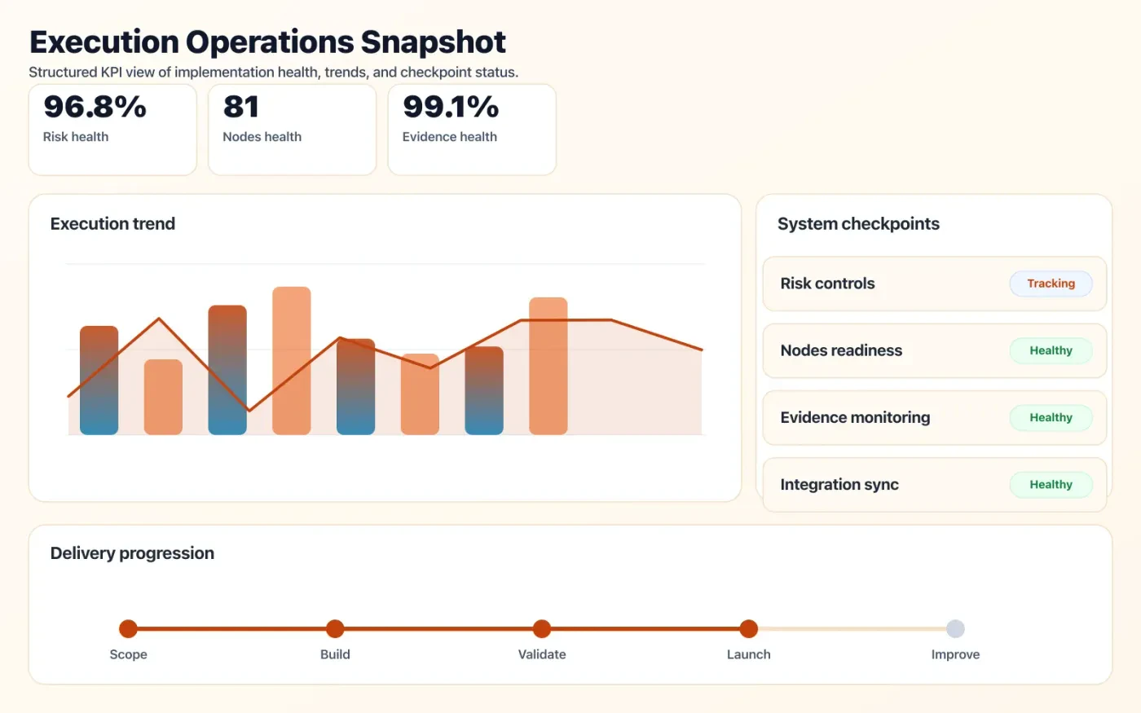Viewport: 1141px width, 713px height.
Task: Click the 81 Nodes health KPI card
Action: 292,129
